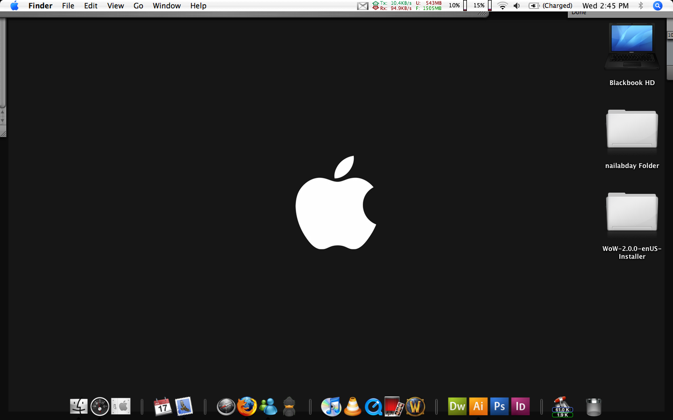Open the View menu
Image resolution: width=673 pixels, height=420 pixels.
116,6
